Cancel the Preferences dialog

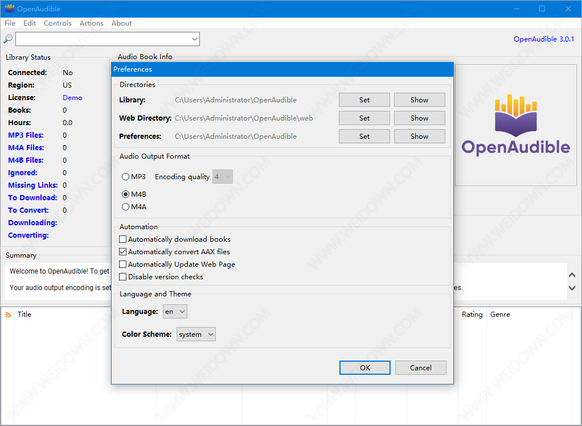[420, 367]
